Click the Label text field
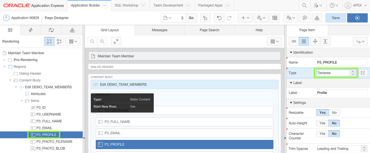Viewport: 370px width, 153px height. click(x=342, y=93)
